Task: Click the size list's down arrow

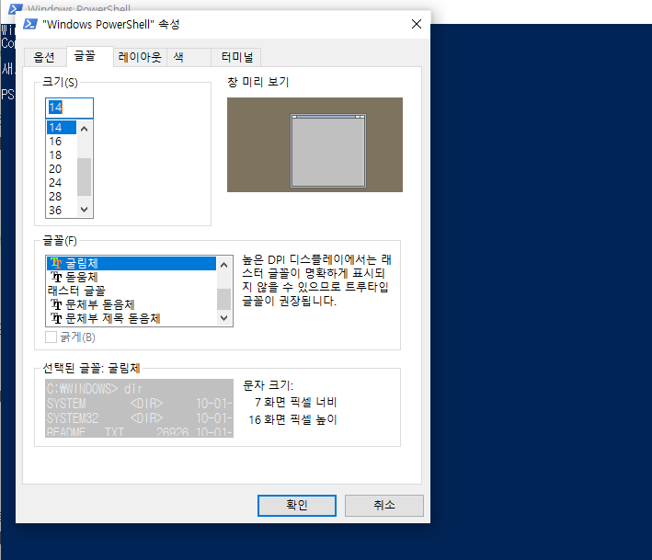Action: (85, 210)
